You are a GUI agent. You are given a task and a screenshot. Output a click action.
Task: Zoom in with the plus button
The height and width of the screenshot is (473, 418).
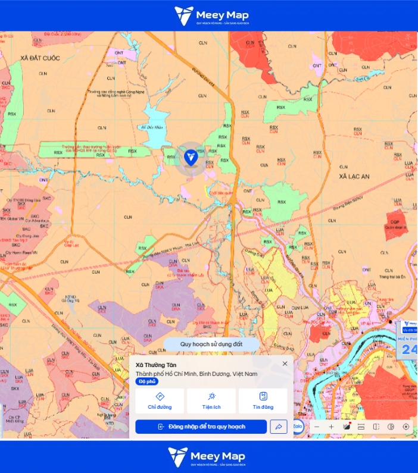pos(332,427)
